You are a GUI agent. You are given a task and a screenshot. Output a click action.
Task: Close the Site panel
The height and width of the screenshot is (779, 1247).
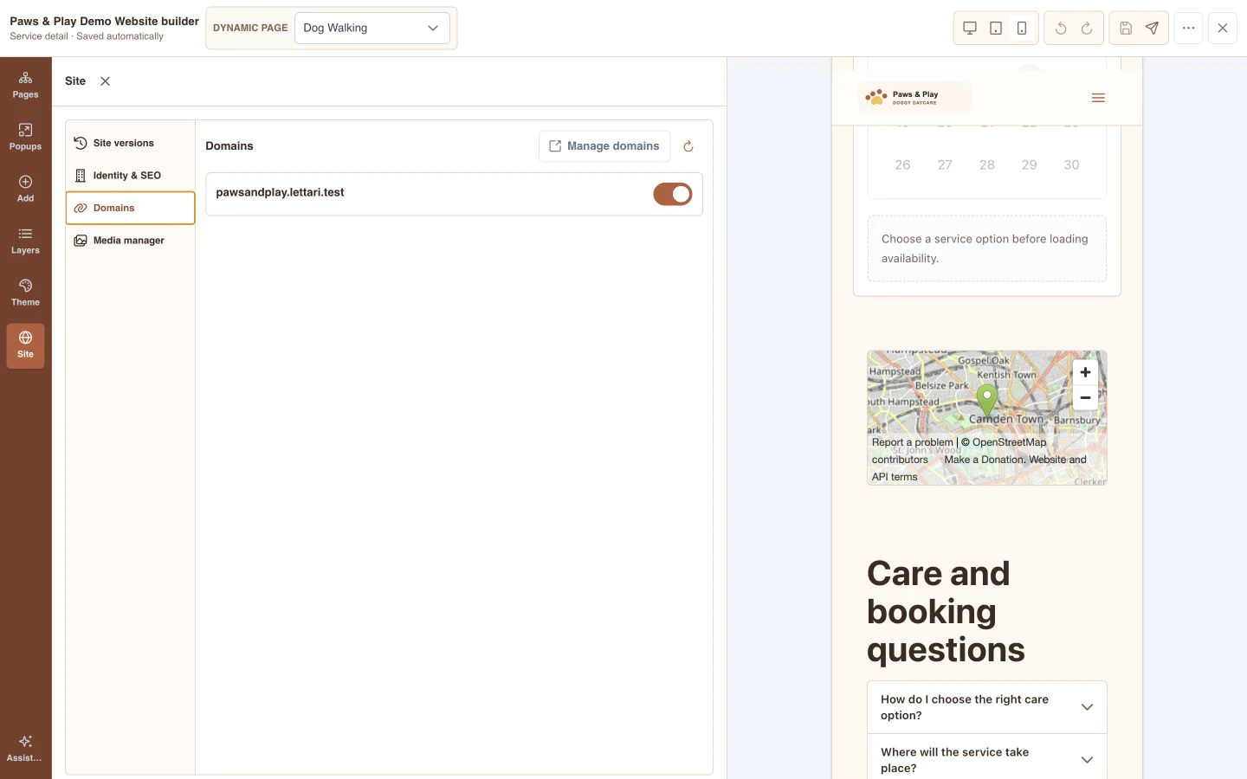tap(105, 81)
